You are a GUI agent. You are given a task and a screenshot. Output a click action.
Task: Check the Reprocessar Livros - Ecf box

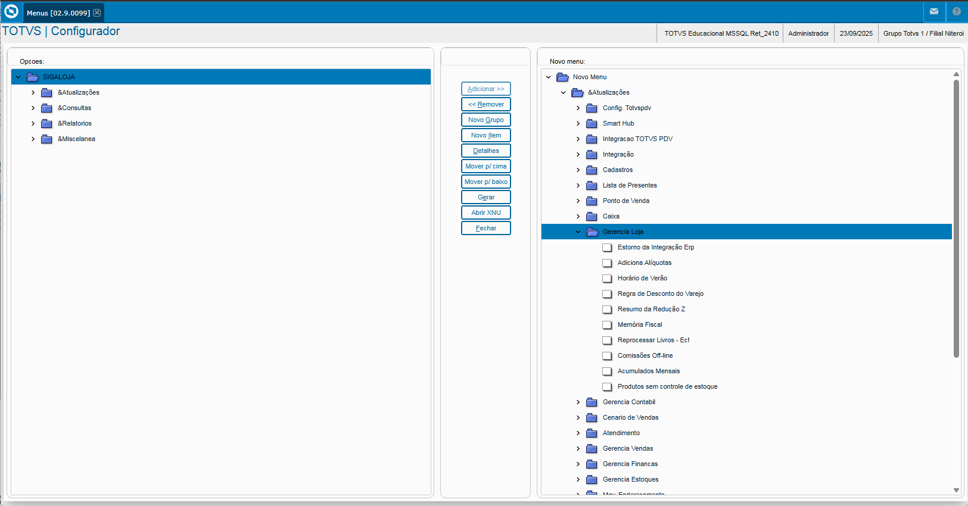click(607, 341)
